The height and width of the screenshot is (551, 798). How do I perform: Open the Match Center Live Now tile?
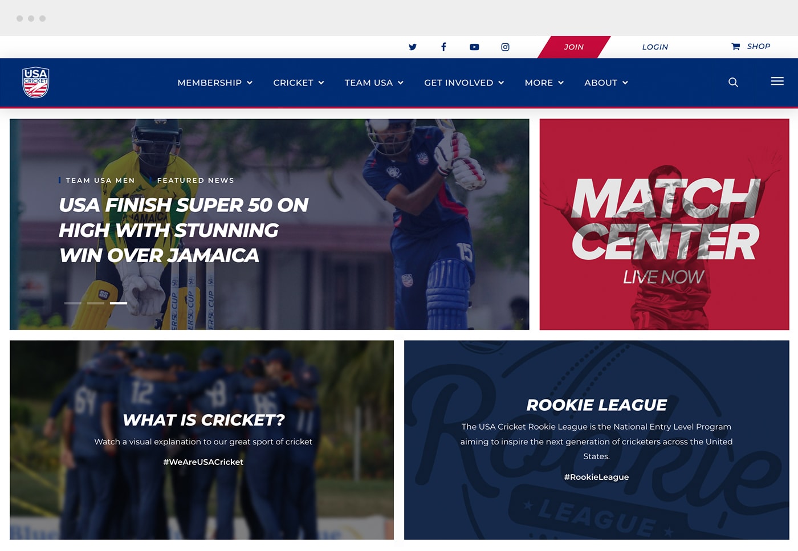(664, 224)
